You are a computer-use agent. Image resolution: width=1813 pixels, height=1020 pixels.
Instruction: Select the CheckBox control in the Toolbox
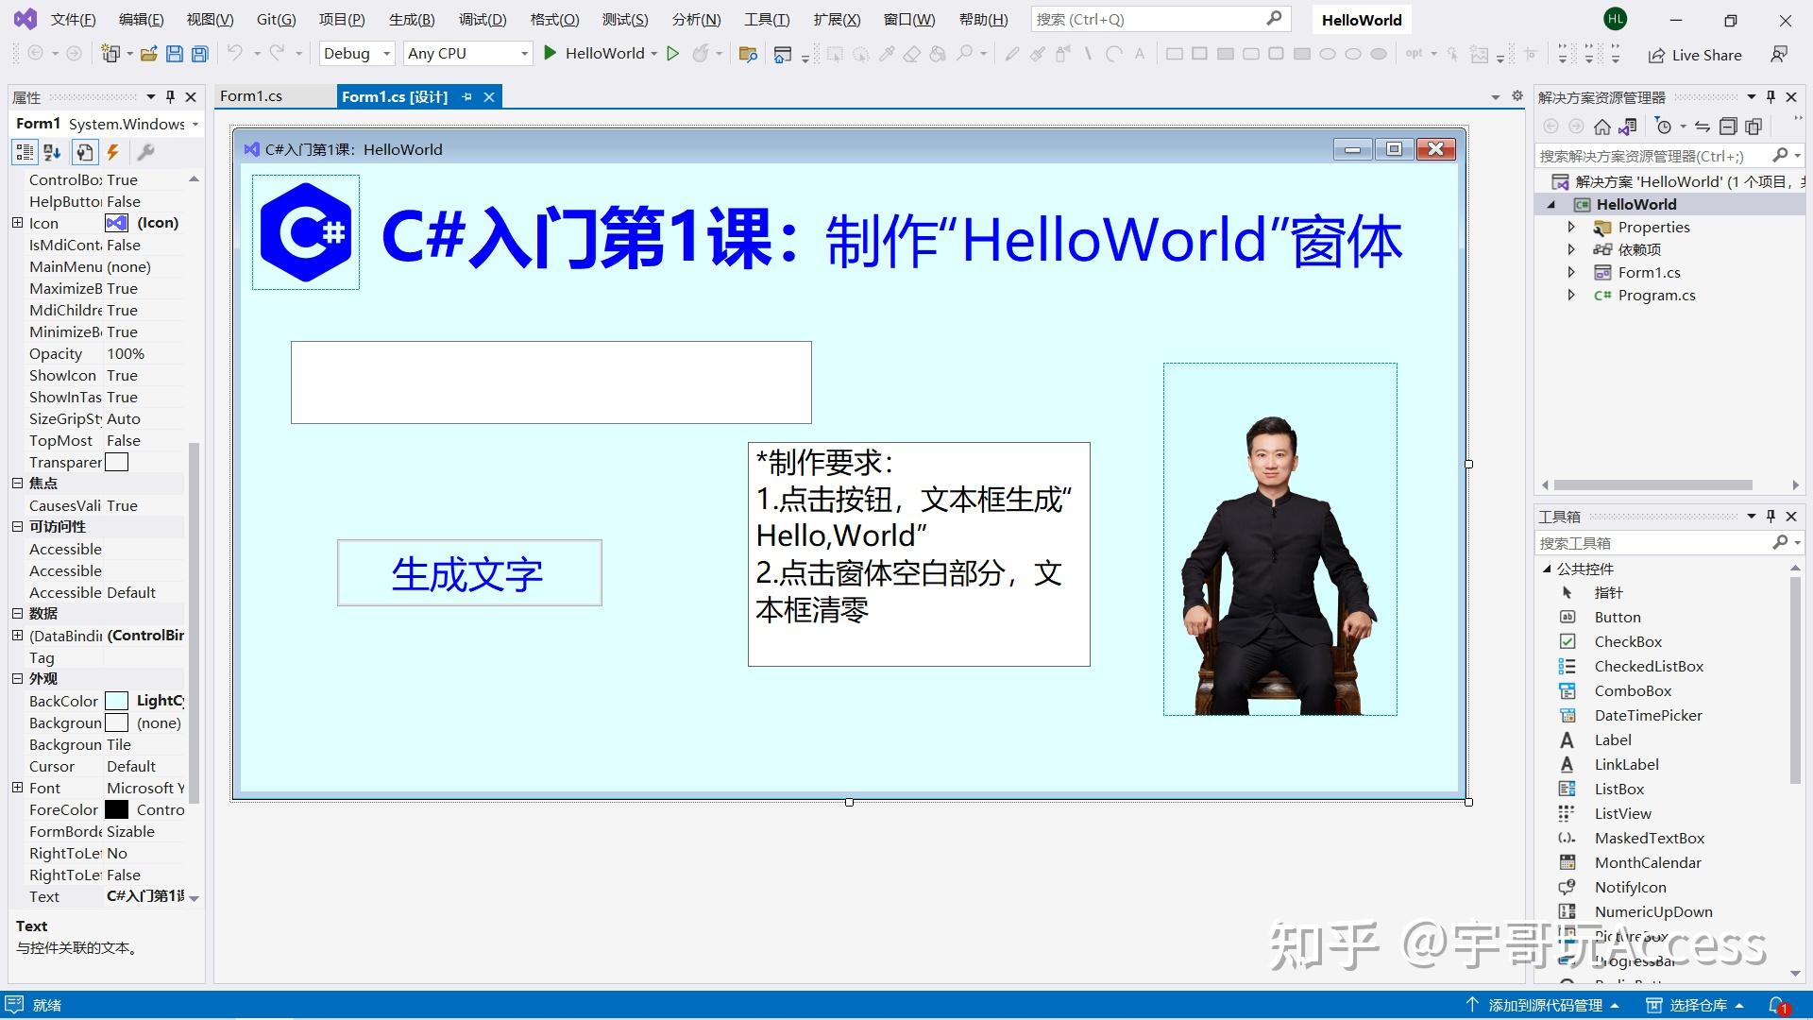pos(1629,641)
